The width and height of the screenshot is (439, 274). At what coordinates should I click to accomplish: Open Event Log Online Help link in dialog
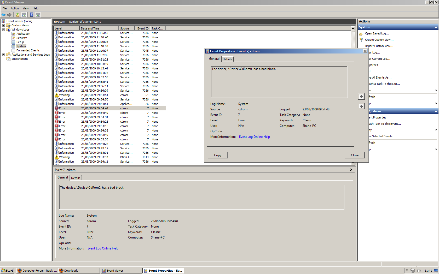[254, 137]
